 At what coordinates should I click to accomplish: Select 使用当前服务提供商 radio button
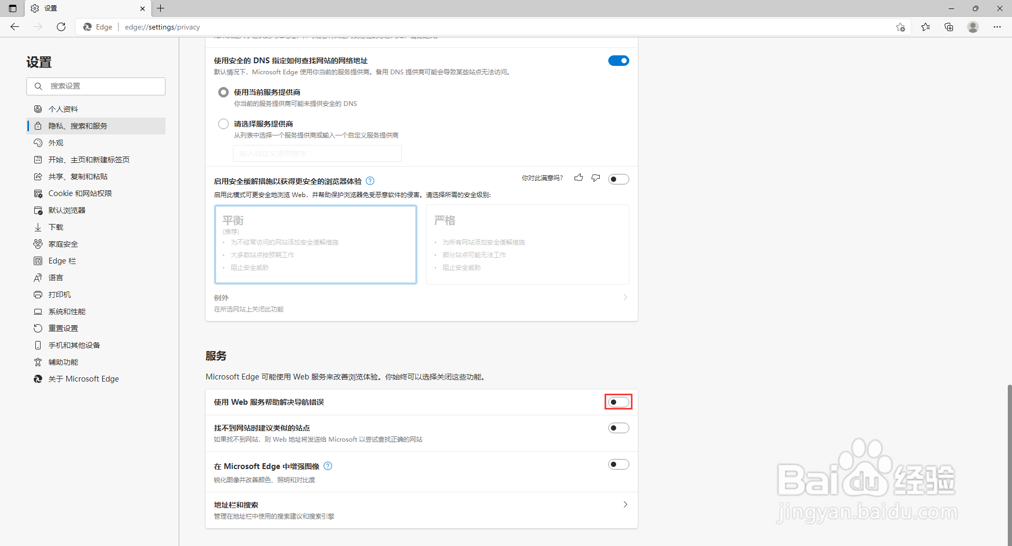(x=223, y=92)
